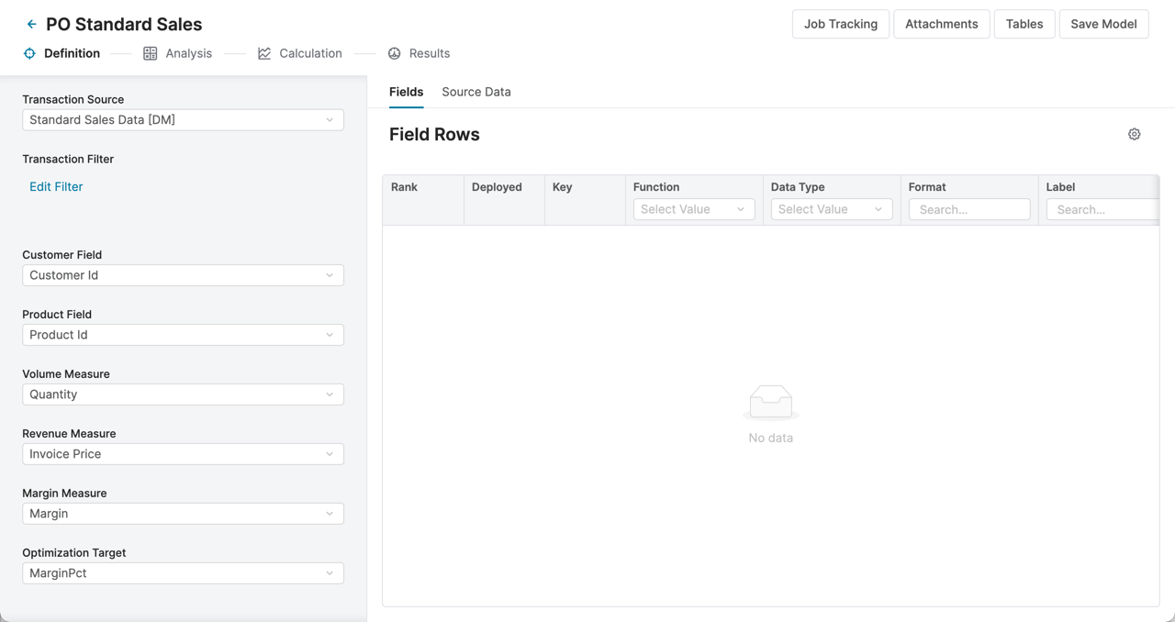Click the Results step icon
This screenshot has height=622, width=1175.
click(x=395, y=53)
